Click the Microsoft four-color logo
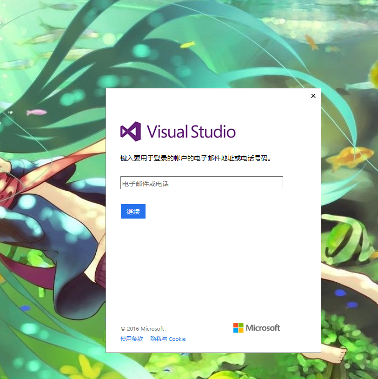The height and width of the screenshot is (379, 378). pyautogui.click(x=239, y=328)
